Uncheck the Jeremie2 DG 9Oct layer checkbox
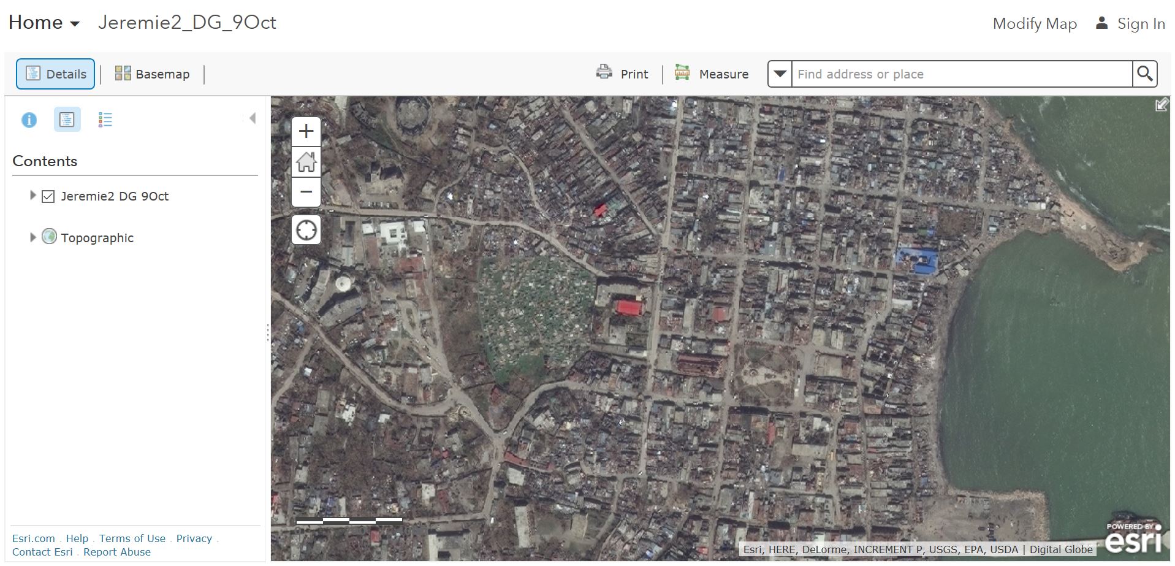Screen dimensions: 1175x566 coord(48,196)
